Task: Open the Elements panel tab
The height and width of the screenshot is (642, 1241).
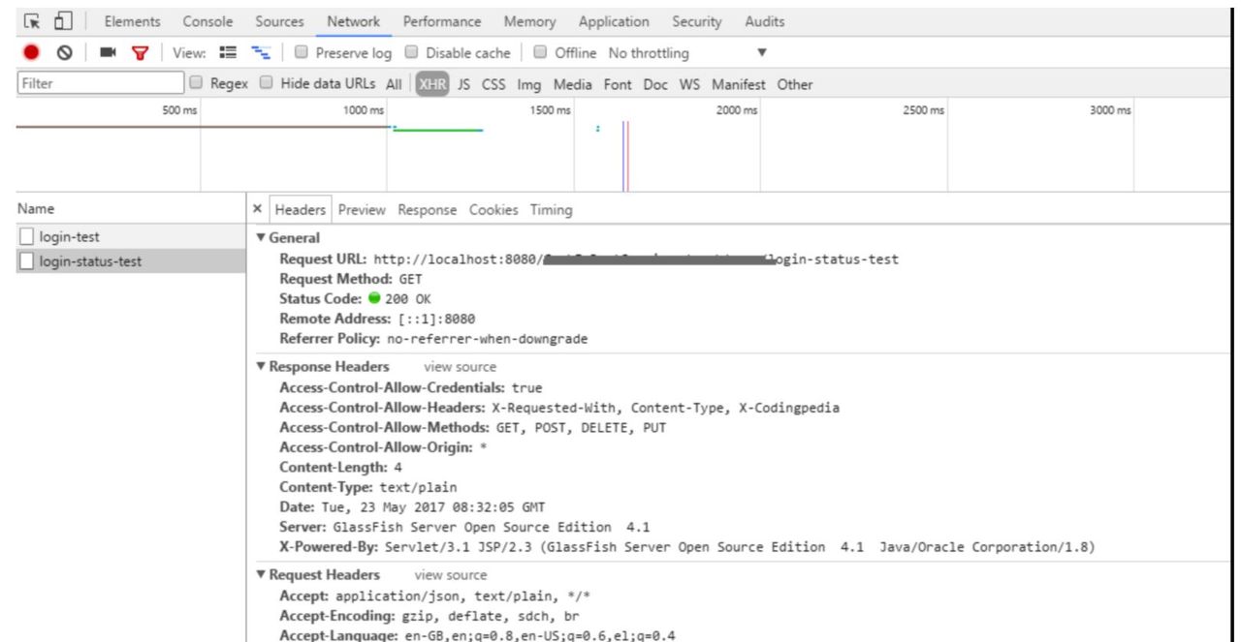Action: click(133, 21)
